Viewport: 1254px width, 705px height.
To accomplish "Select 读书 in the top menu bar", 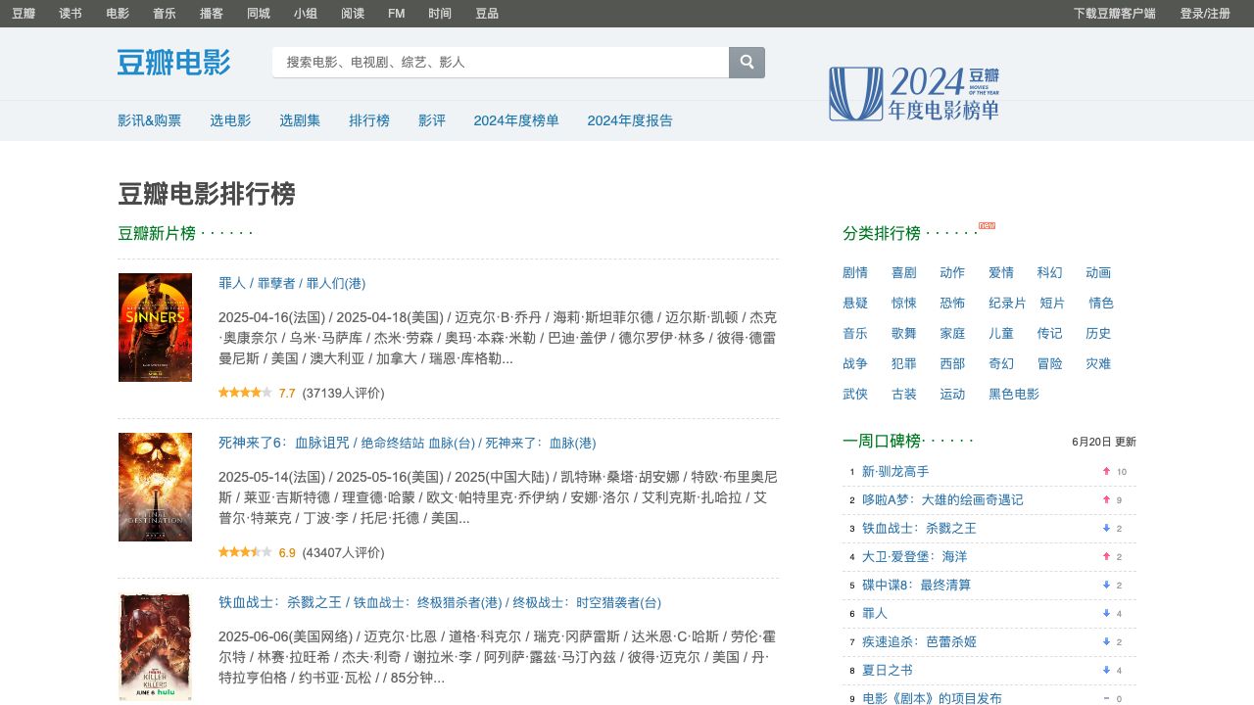I will click(71, 14).
